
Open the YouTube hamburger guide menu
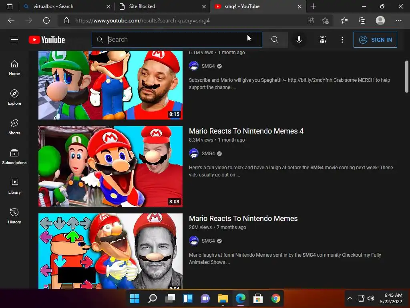[x=14, y=40]
